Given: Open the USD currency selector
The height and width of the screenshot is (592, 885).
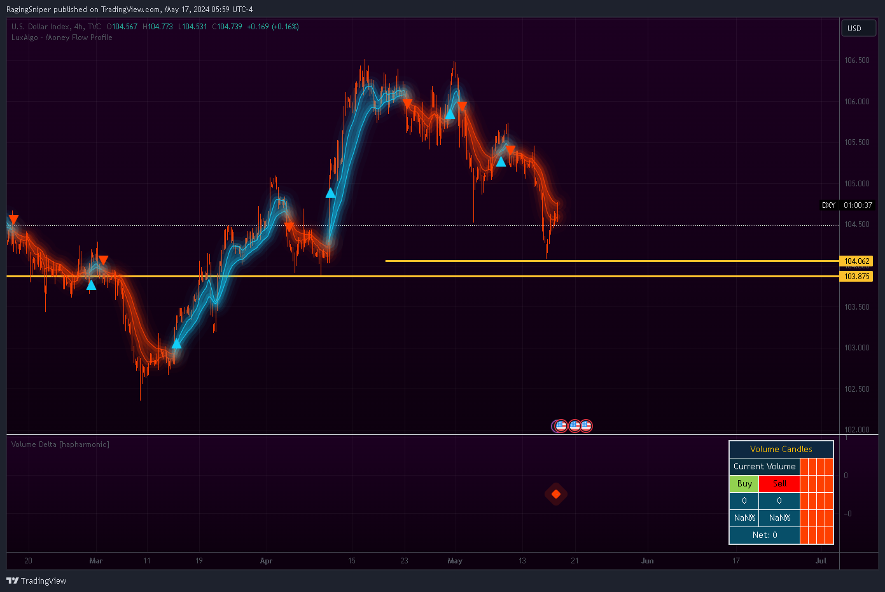Looking at the screenshot, I should point(858,28).
